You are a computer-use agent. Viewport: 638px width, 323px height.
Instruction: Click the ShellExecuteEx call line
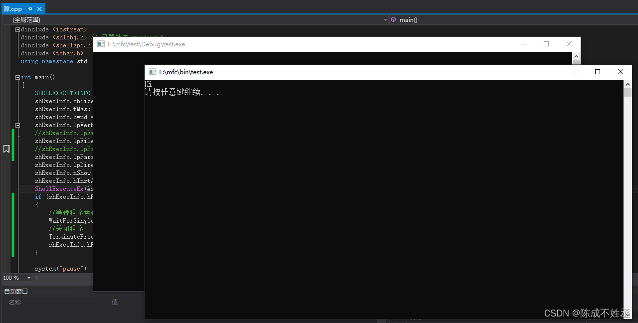pos(64,189)
